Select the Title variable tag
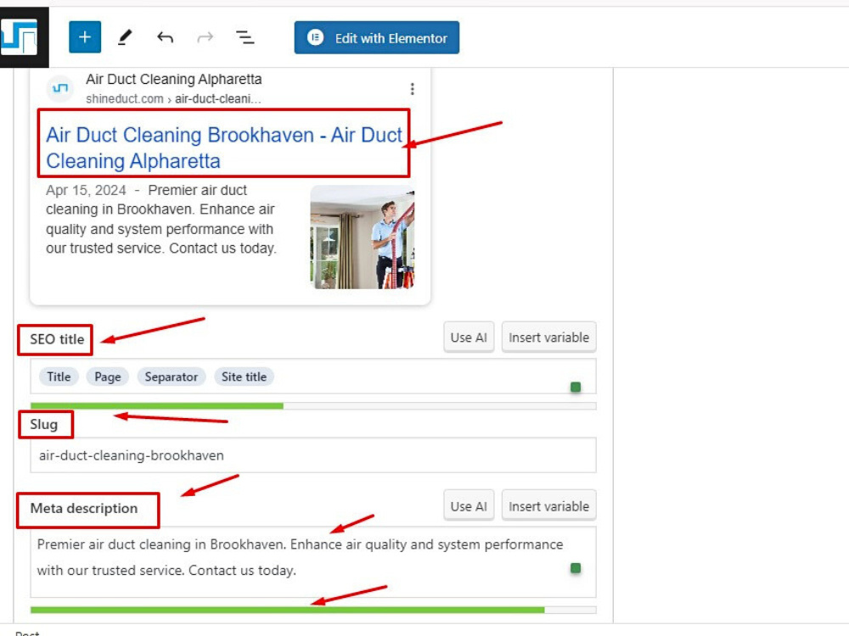Viewport: 849px width, 636px height. [59, 377]
